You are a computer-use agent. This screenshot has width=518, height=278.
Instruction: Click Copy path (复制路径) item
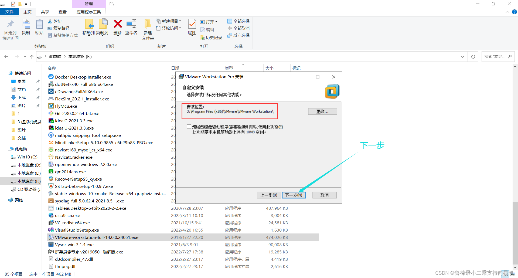(x=59, y=28)
